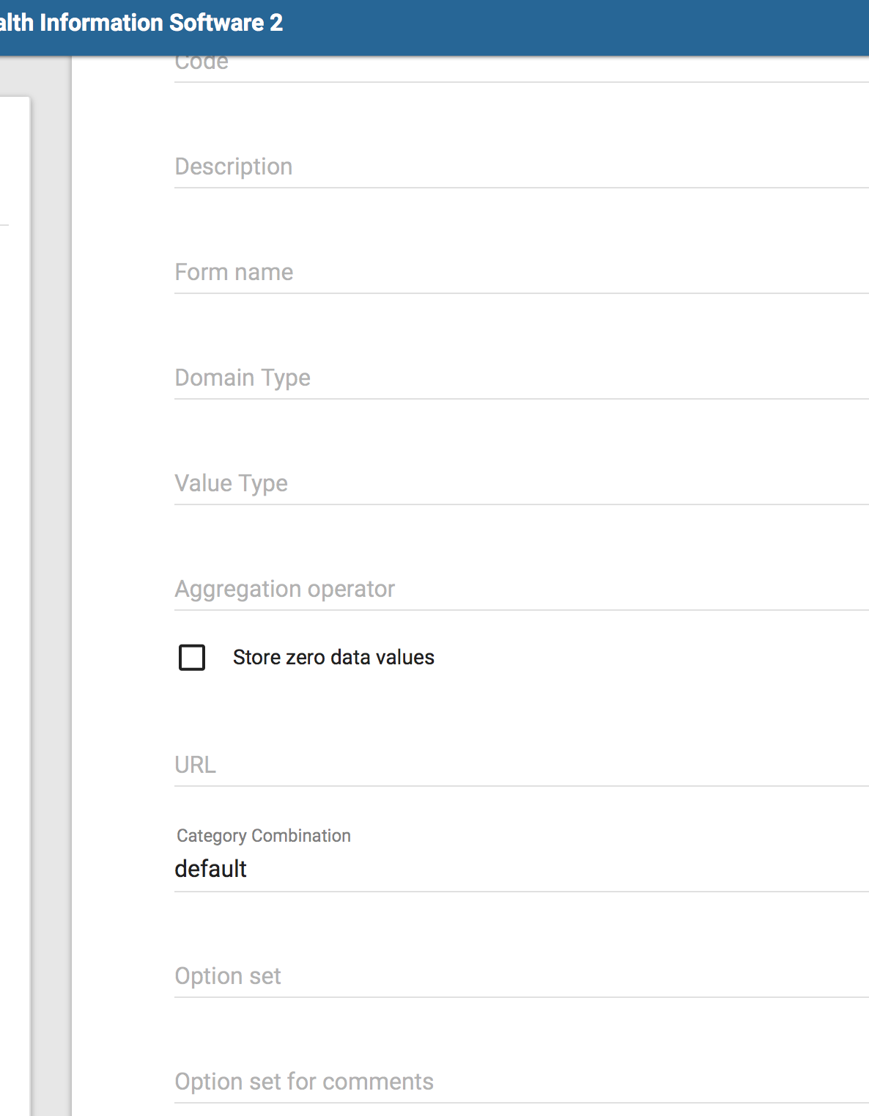Click the Health Information Software 2 title
This screenshot has width=869, height=1116.
tap(141, 23)
